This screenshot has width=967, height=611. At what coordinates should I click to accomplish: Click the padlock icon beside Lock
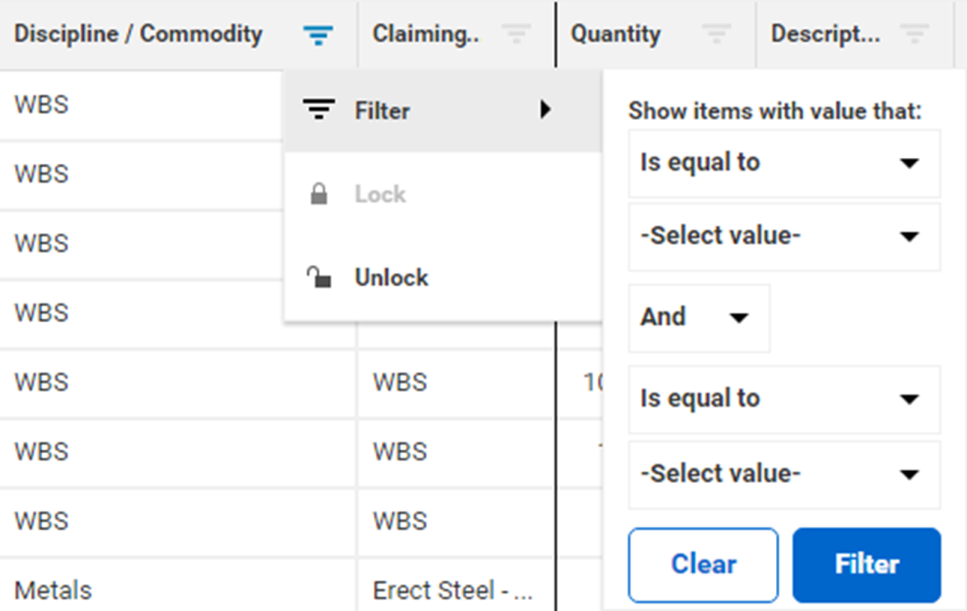coord(319,194)
